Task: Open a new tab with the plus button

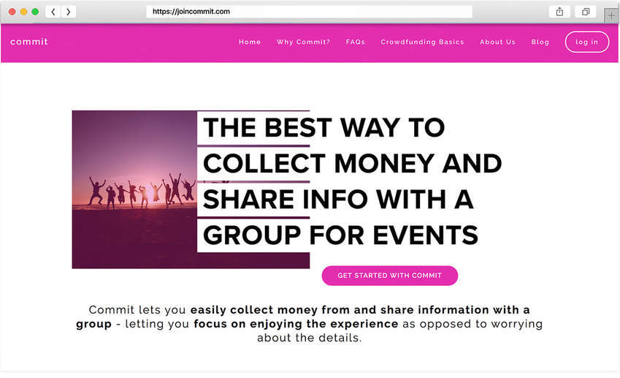Action: [611, 15]
